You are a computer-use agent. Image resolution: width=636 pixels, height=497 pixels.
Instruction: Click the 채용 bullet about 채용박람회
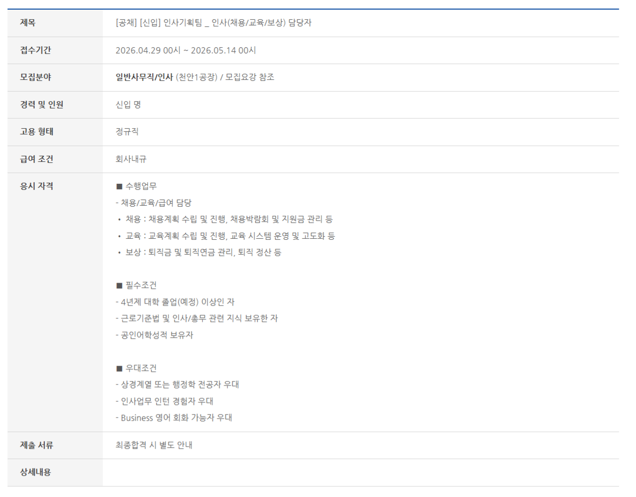(229, 219)
